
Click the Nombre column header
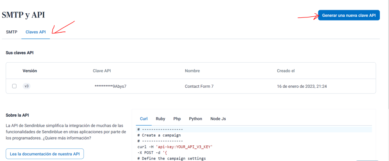(192, 71)
